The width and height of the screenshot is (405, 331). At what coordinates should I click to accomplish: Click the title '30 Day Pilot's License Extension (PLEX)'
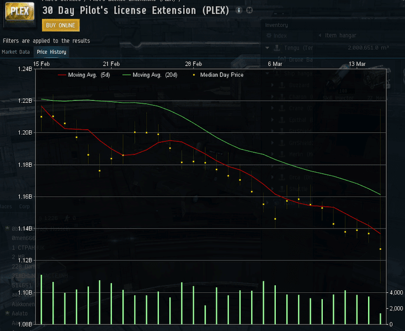point(136,10)
